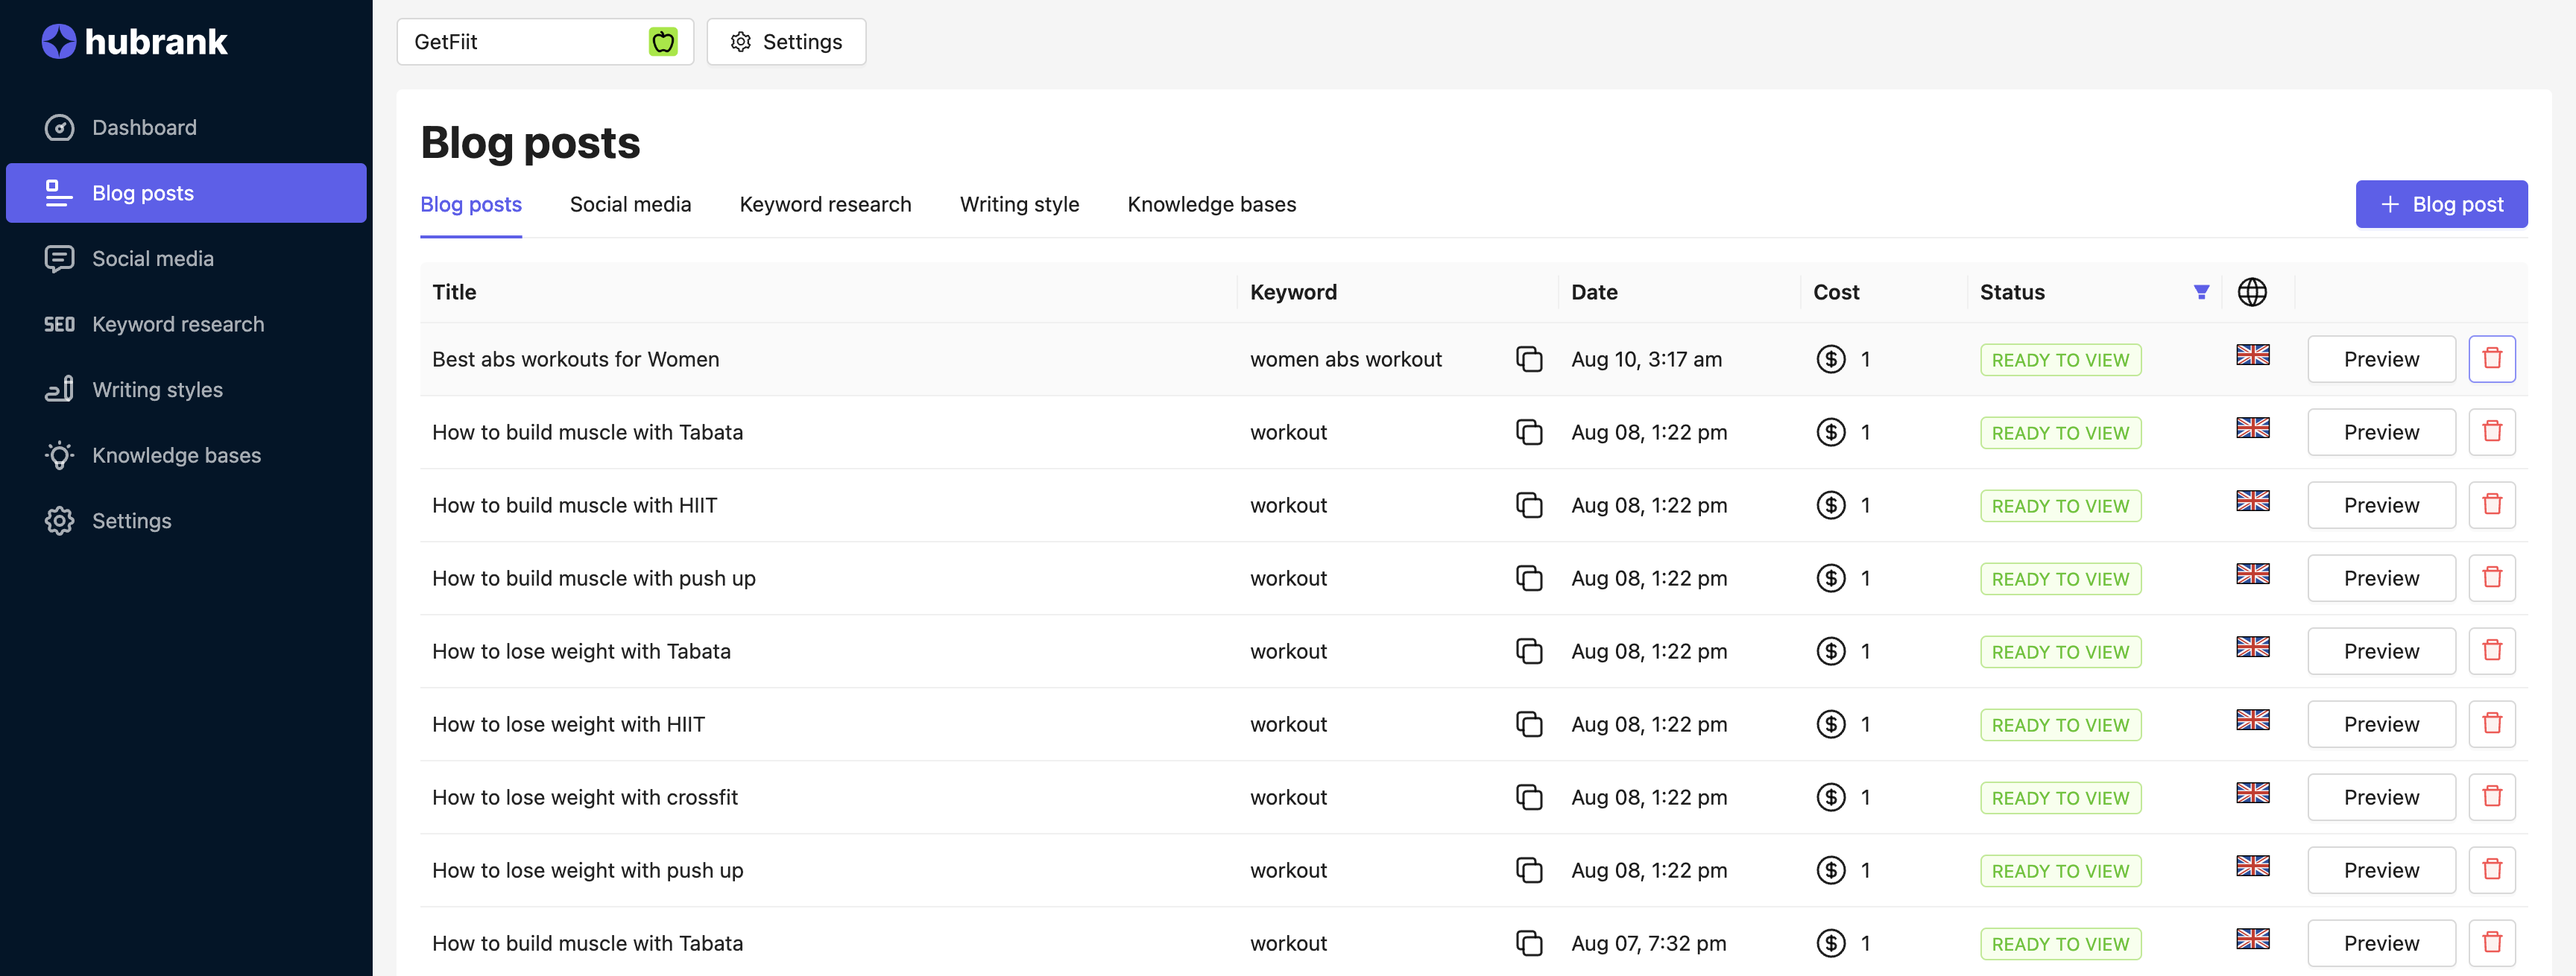The height and width of the screenshot is (976, 2576).
Task: Copy the 'women abs workout' keyword
Action: coord(1528,359)
